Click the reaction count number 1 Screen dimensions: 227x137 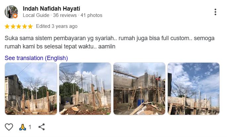(30, 127)
